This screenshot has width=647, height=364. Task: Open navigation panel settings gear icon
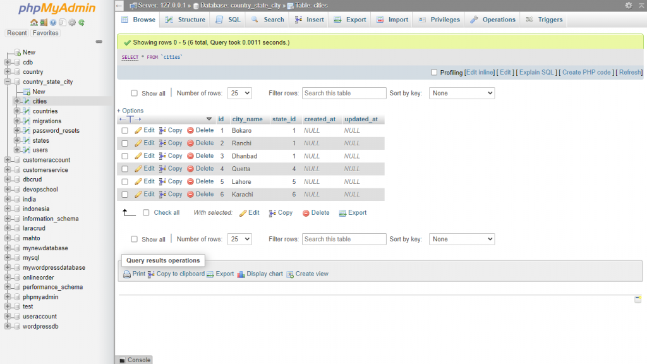(72, 23)
